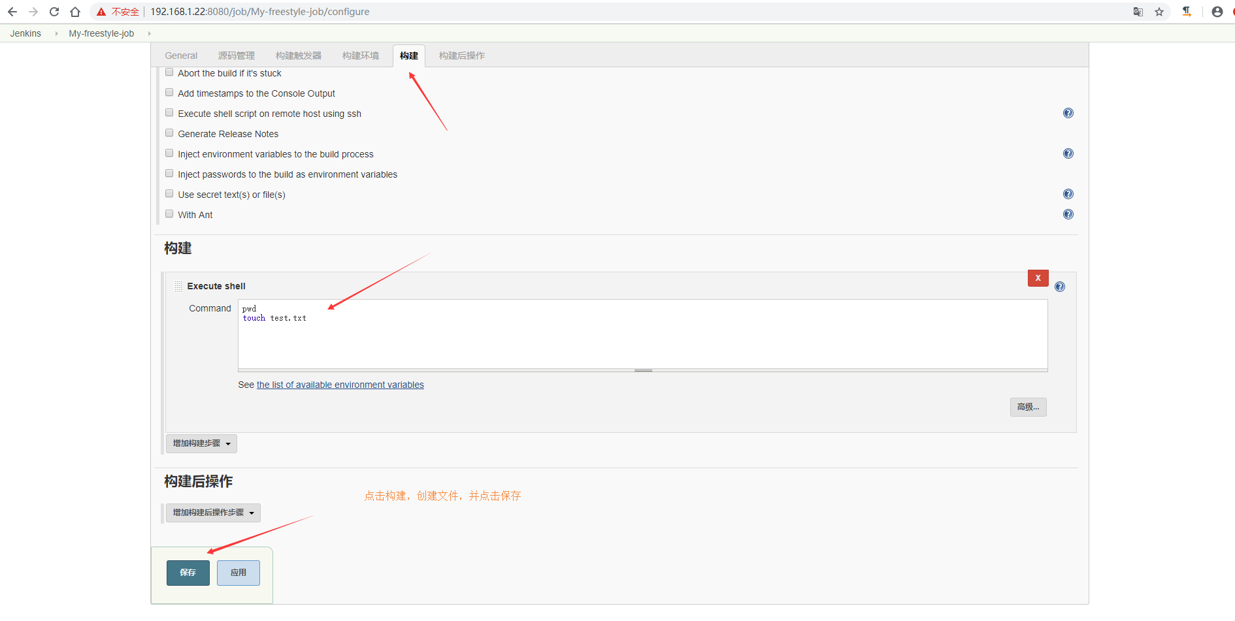
Task: Open help for Use secret text(s) or file(s)
Action: point(1068,194)
